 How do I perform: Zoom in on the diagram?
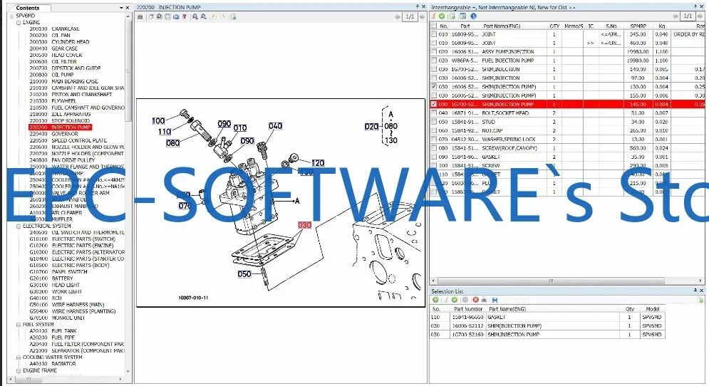click(195, 16)
